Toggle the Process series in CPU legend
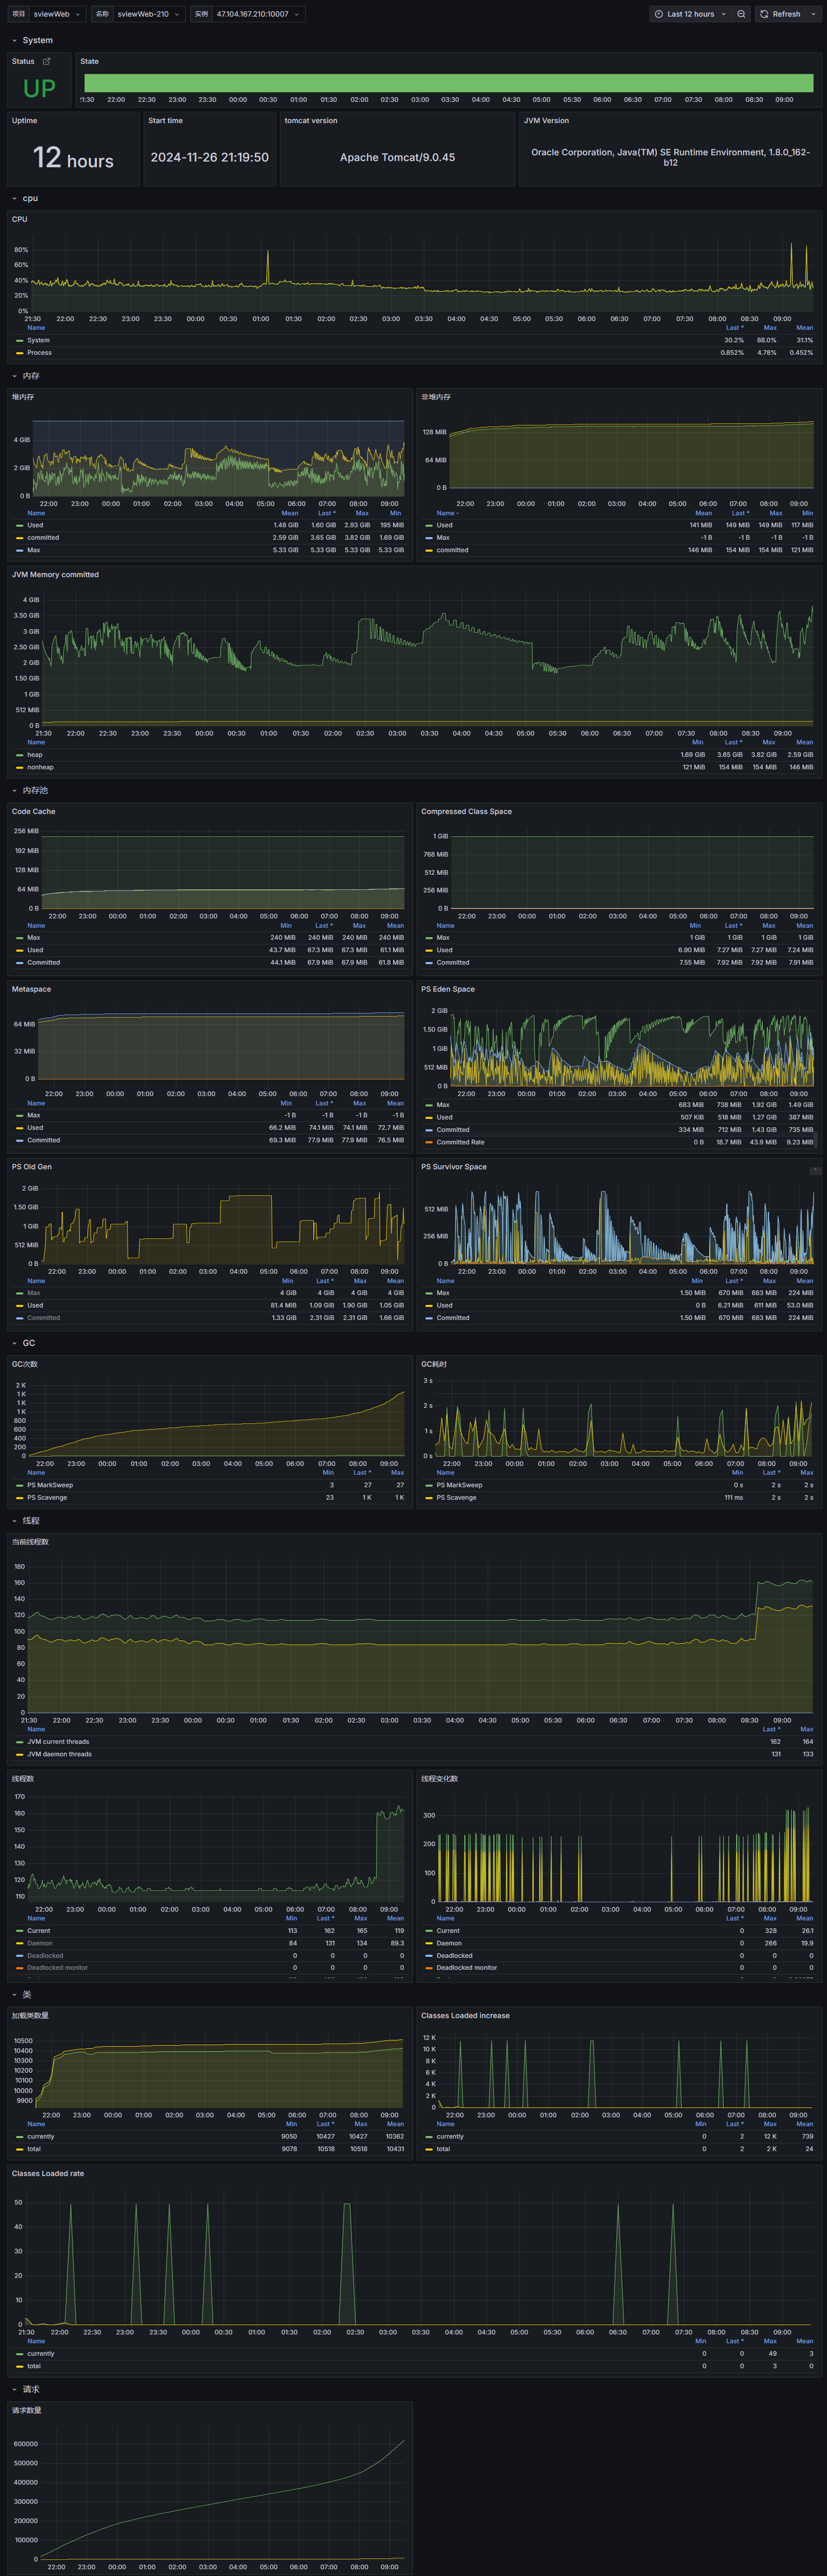 click(39, 352)
